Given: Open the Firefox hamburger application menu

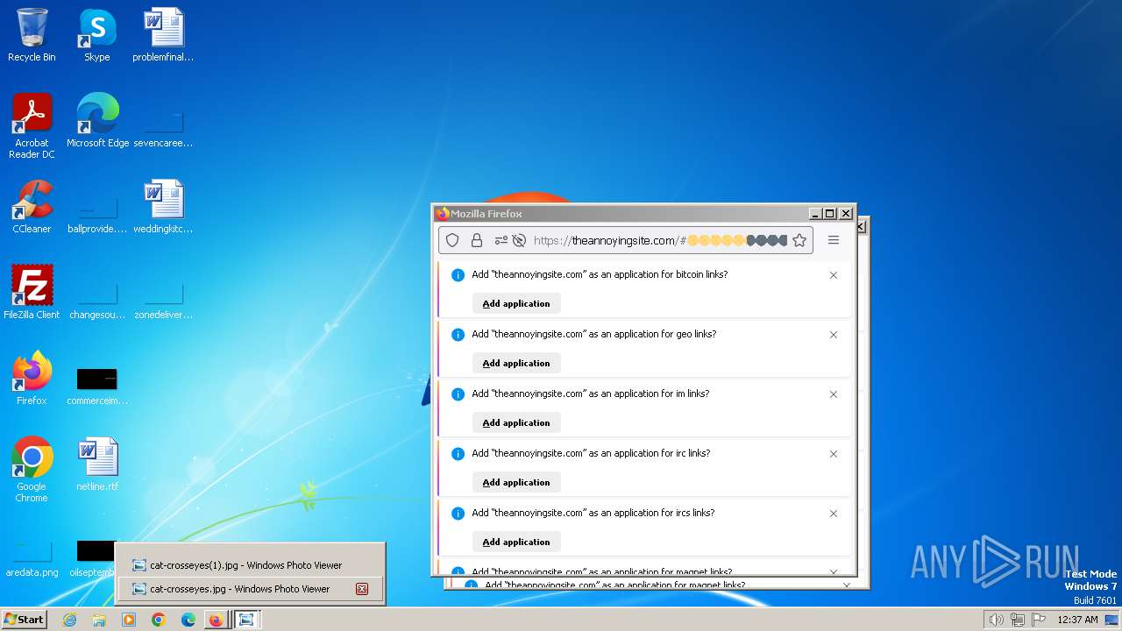Looking at the screenshot, I should tap(834, 240).
